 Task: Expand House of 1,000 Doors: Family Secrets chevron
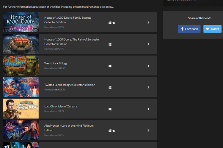148,22
